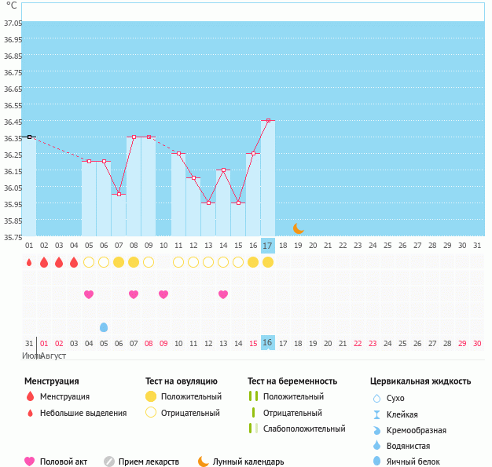Image resolution: width=492 pixels, height=467 pixels.
Task: Click the temperature point on cycle day 17
Action: click(x=268, y=121)
